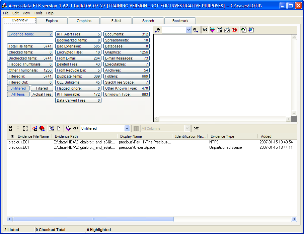This screenshot has width=304, height=234.
Task: Uncheck all items with empty-boxes icon
Action: click(x=18, y=128)
